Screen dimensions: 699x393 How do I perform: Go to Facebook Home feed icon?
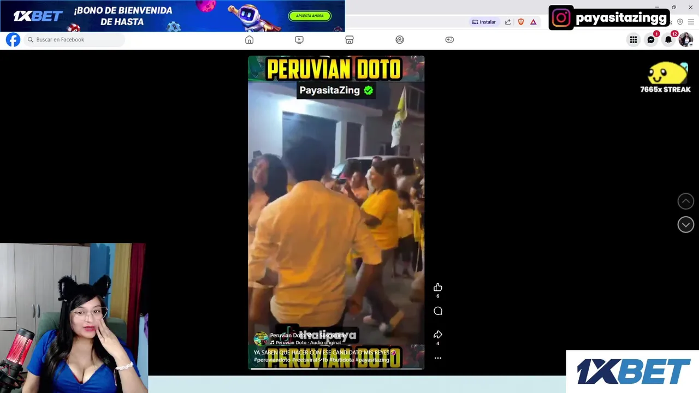point(249,40)
